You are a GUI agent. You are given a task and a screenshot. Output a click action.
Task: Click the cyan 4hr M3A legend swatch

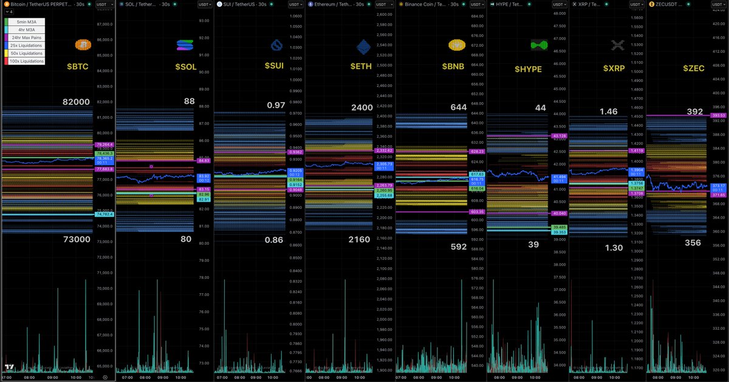7,30
